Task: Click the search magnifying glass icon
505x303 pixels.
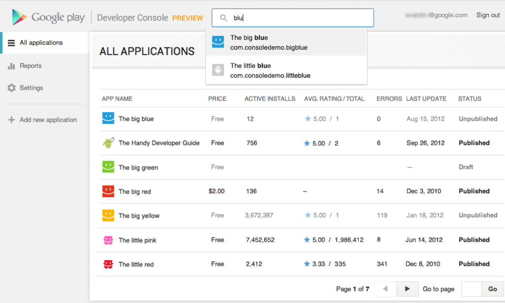Action: [x=222, y=17]
